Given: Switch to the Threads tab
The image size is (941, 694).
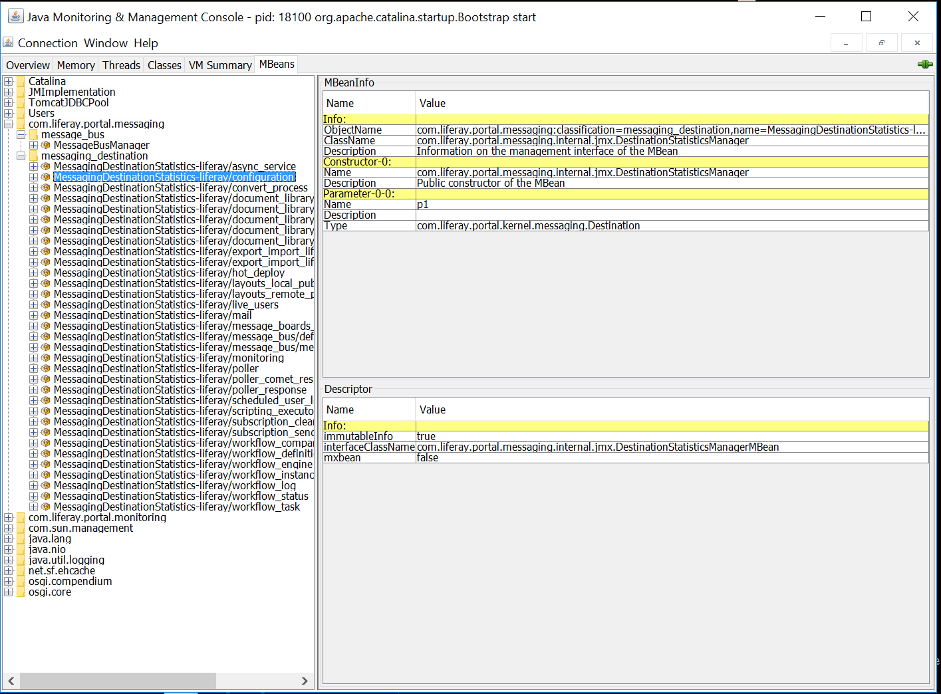Looking at the screenshot, I should [121, 65].
